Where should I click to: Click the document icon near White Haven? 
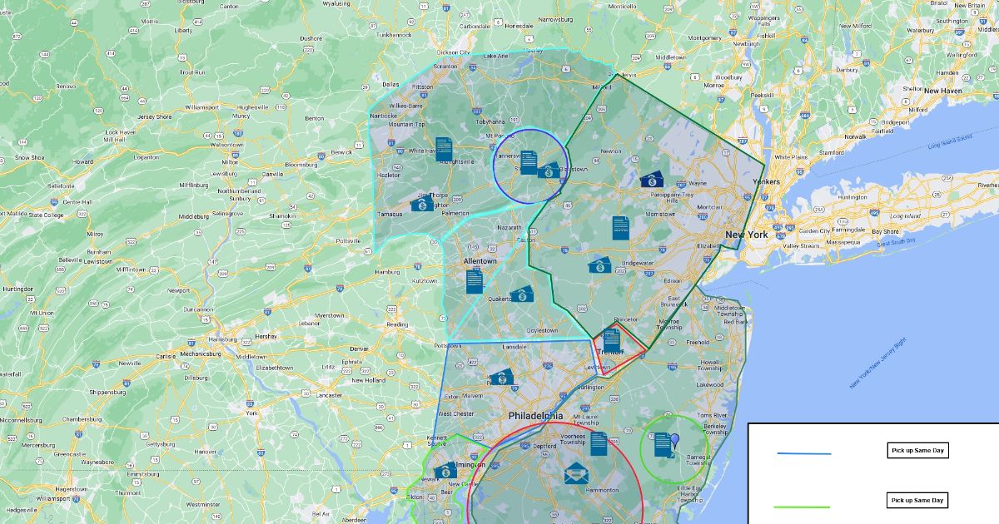point(444,150)
